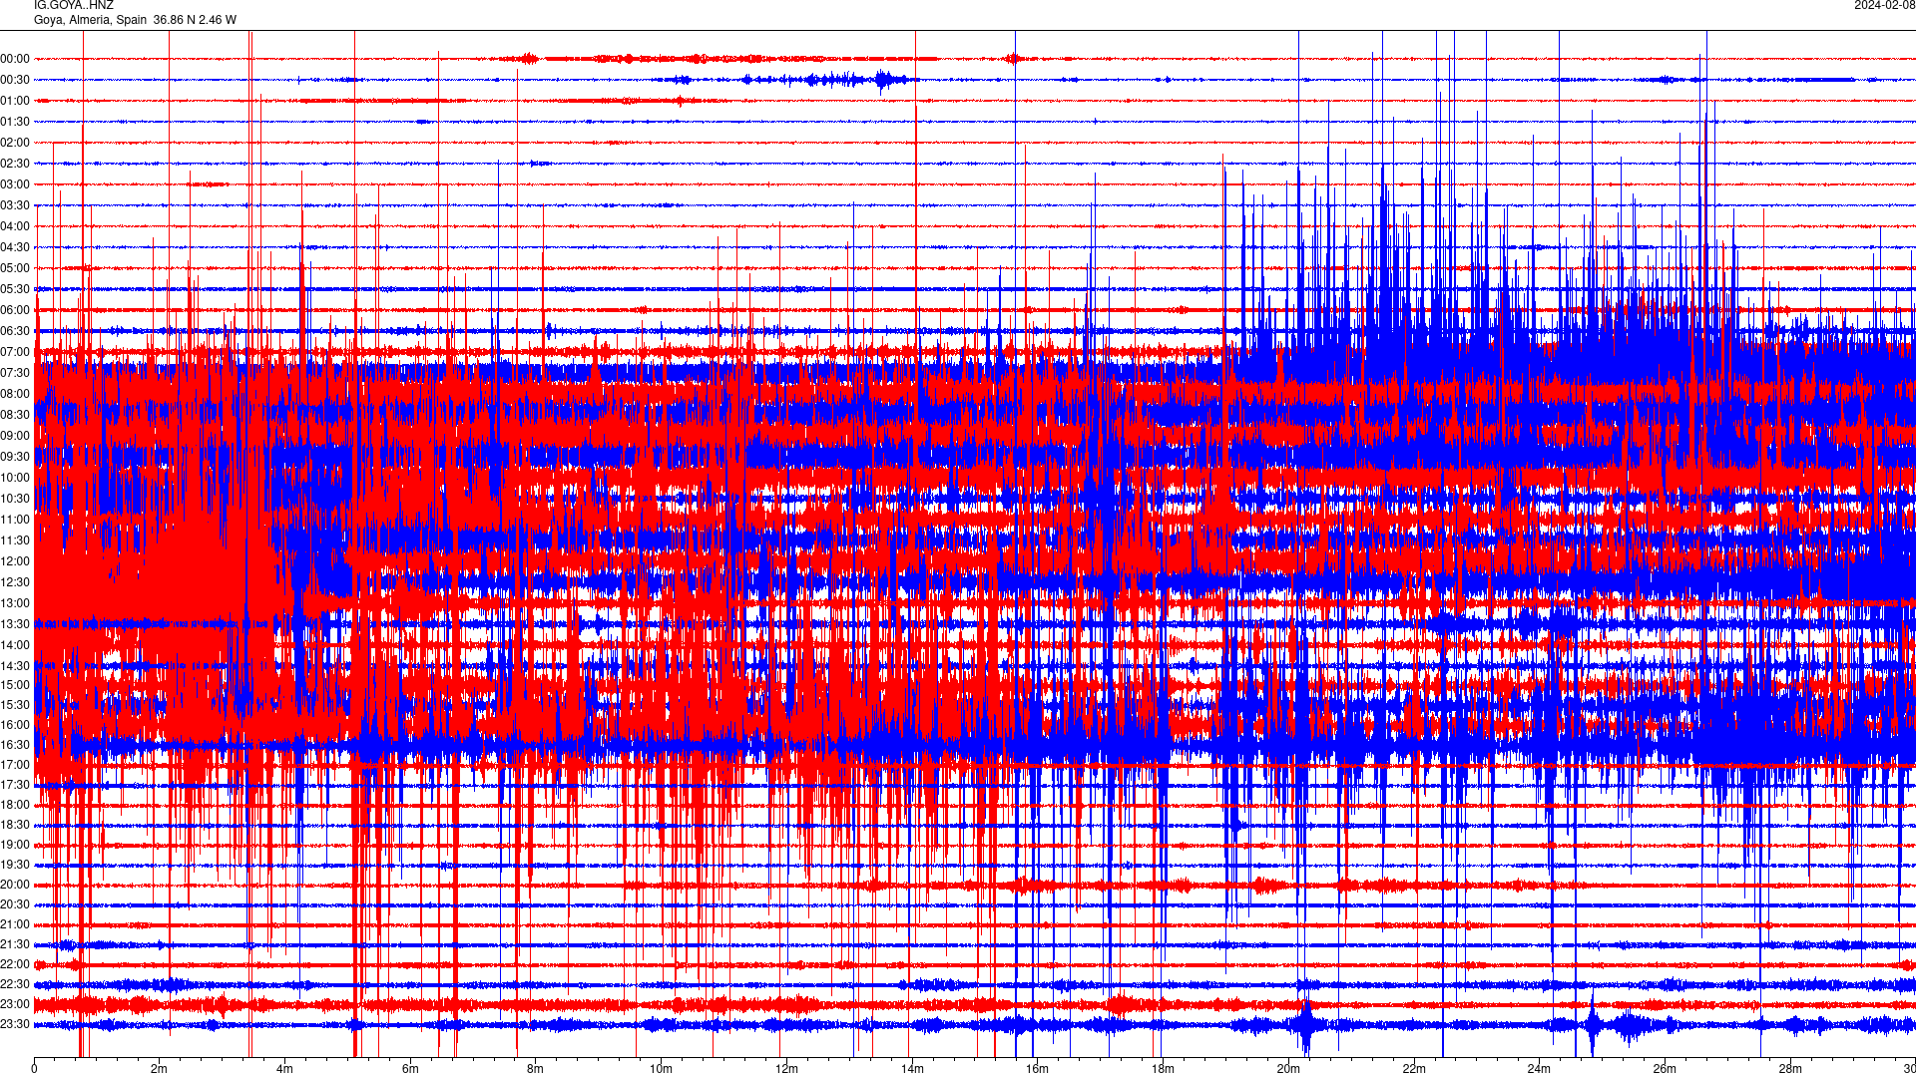The image size is (1916, 1077).
Task: Select the 06:30 time row label
Action: click(x=15, y=331)
